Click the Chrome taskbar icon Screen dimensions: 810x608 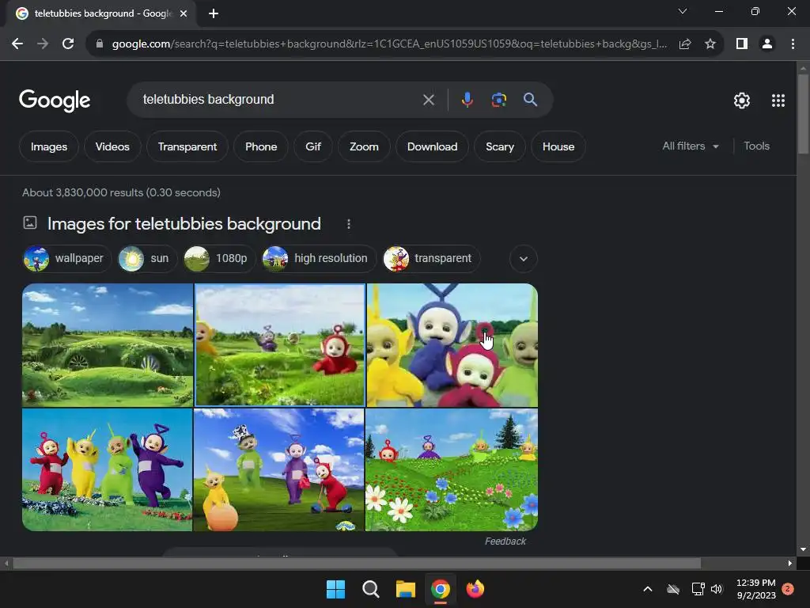[x=440, y=589]
